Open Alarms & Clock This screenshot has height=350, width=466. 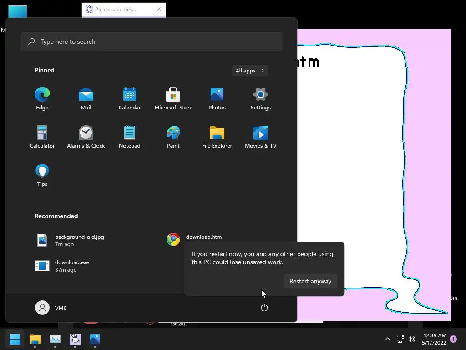click(86, 137)
